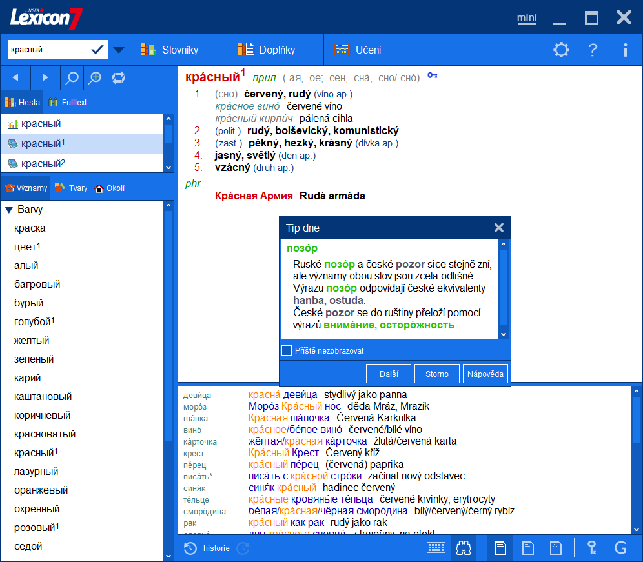Select коричневый in the list
Viewport: 643px width, 562px height.
[42, 416]
